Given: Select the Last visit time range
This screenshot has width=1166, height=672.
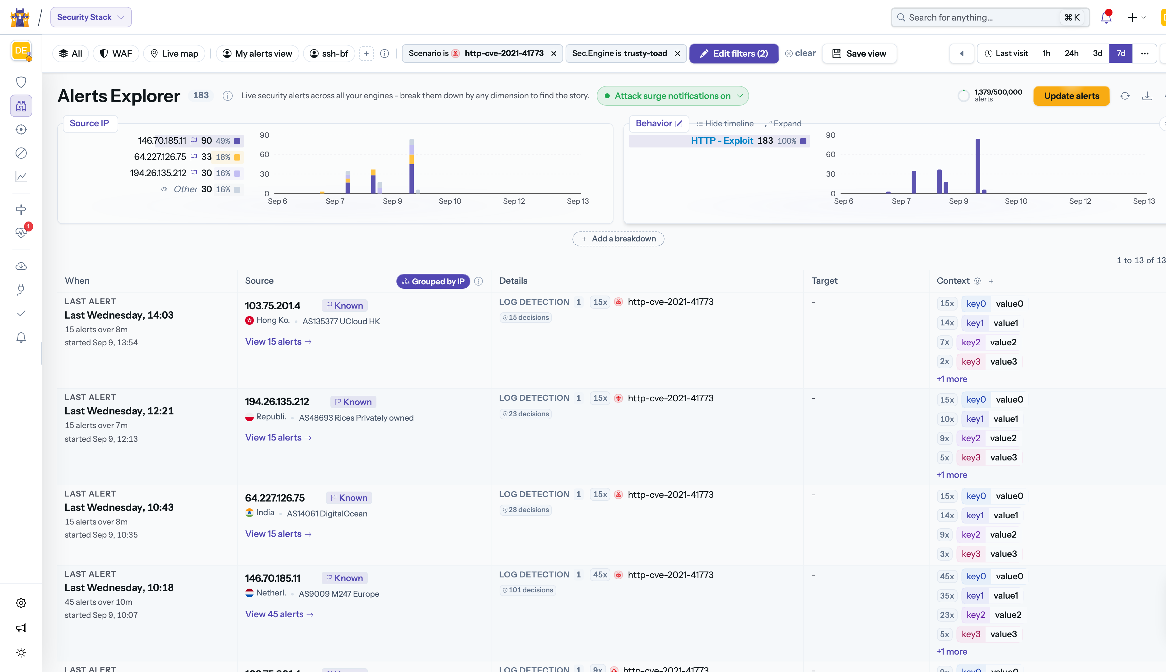Looking at the screenshot, I should [x=1006, y=54].
